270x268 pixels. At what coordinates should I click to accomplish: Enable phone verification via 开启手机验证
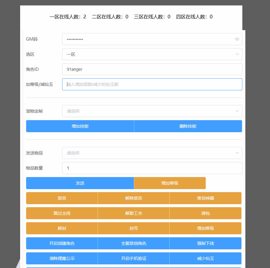[134, 258]
